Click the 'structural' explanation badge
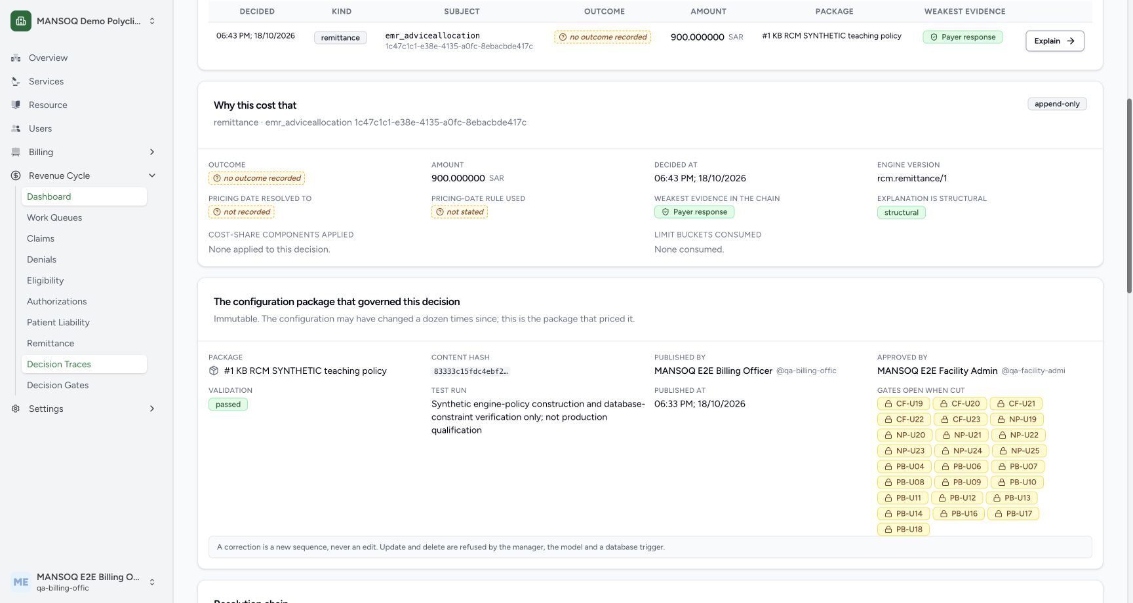This screenshot has height=603, width=1133. coord(901,213)
